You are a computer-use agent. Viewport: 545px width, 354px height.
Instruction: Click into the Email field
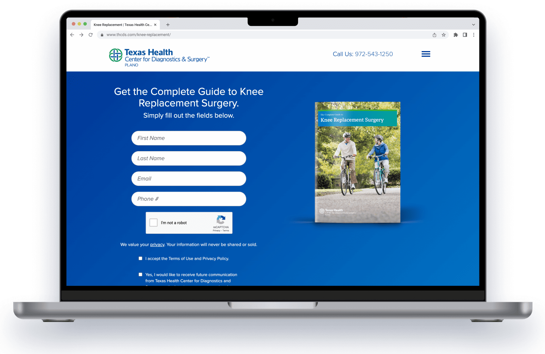[x=189, y=178]
